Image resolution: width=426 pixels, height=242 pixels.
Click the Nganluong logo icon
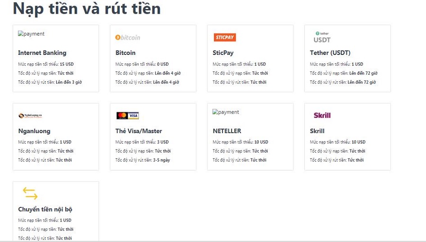(x=30, y=116)
